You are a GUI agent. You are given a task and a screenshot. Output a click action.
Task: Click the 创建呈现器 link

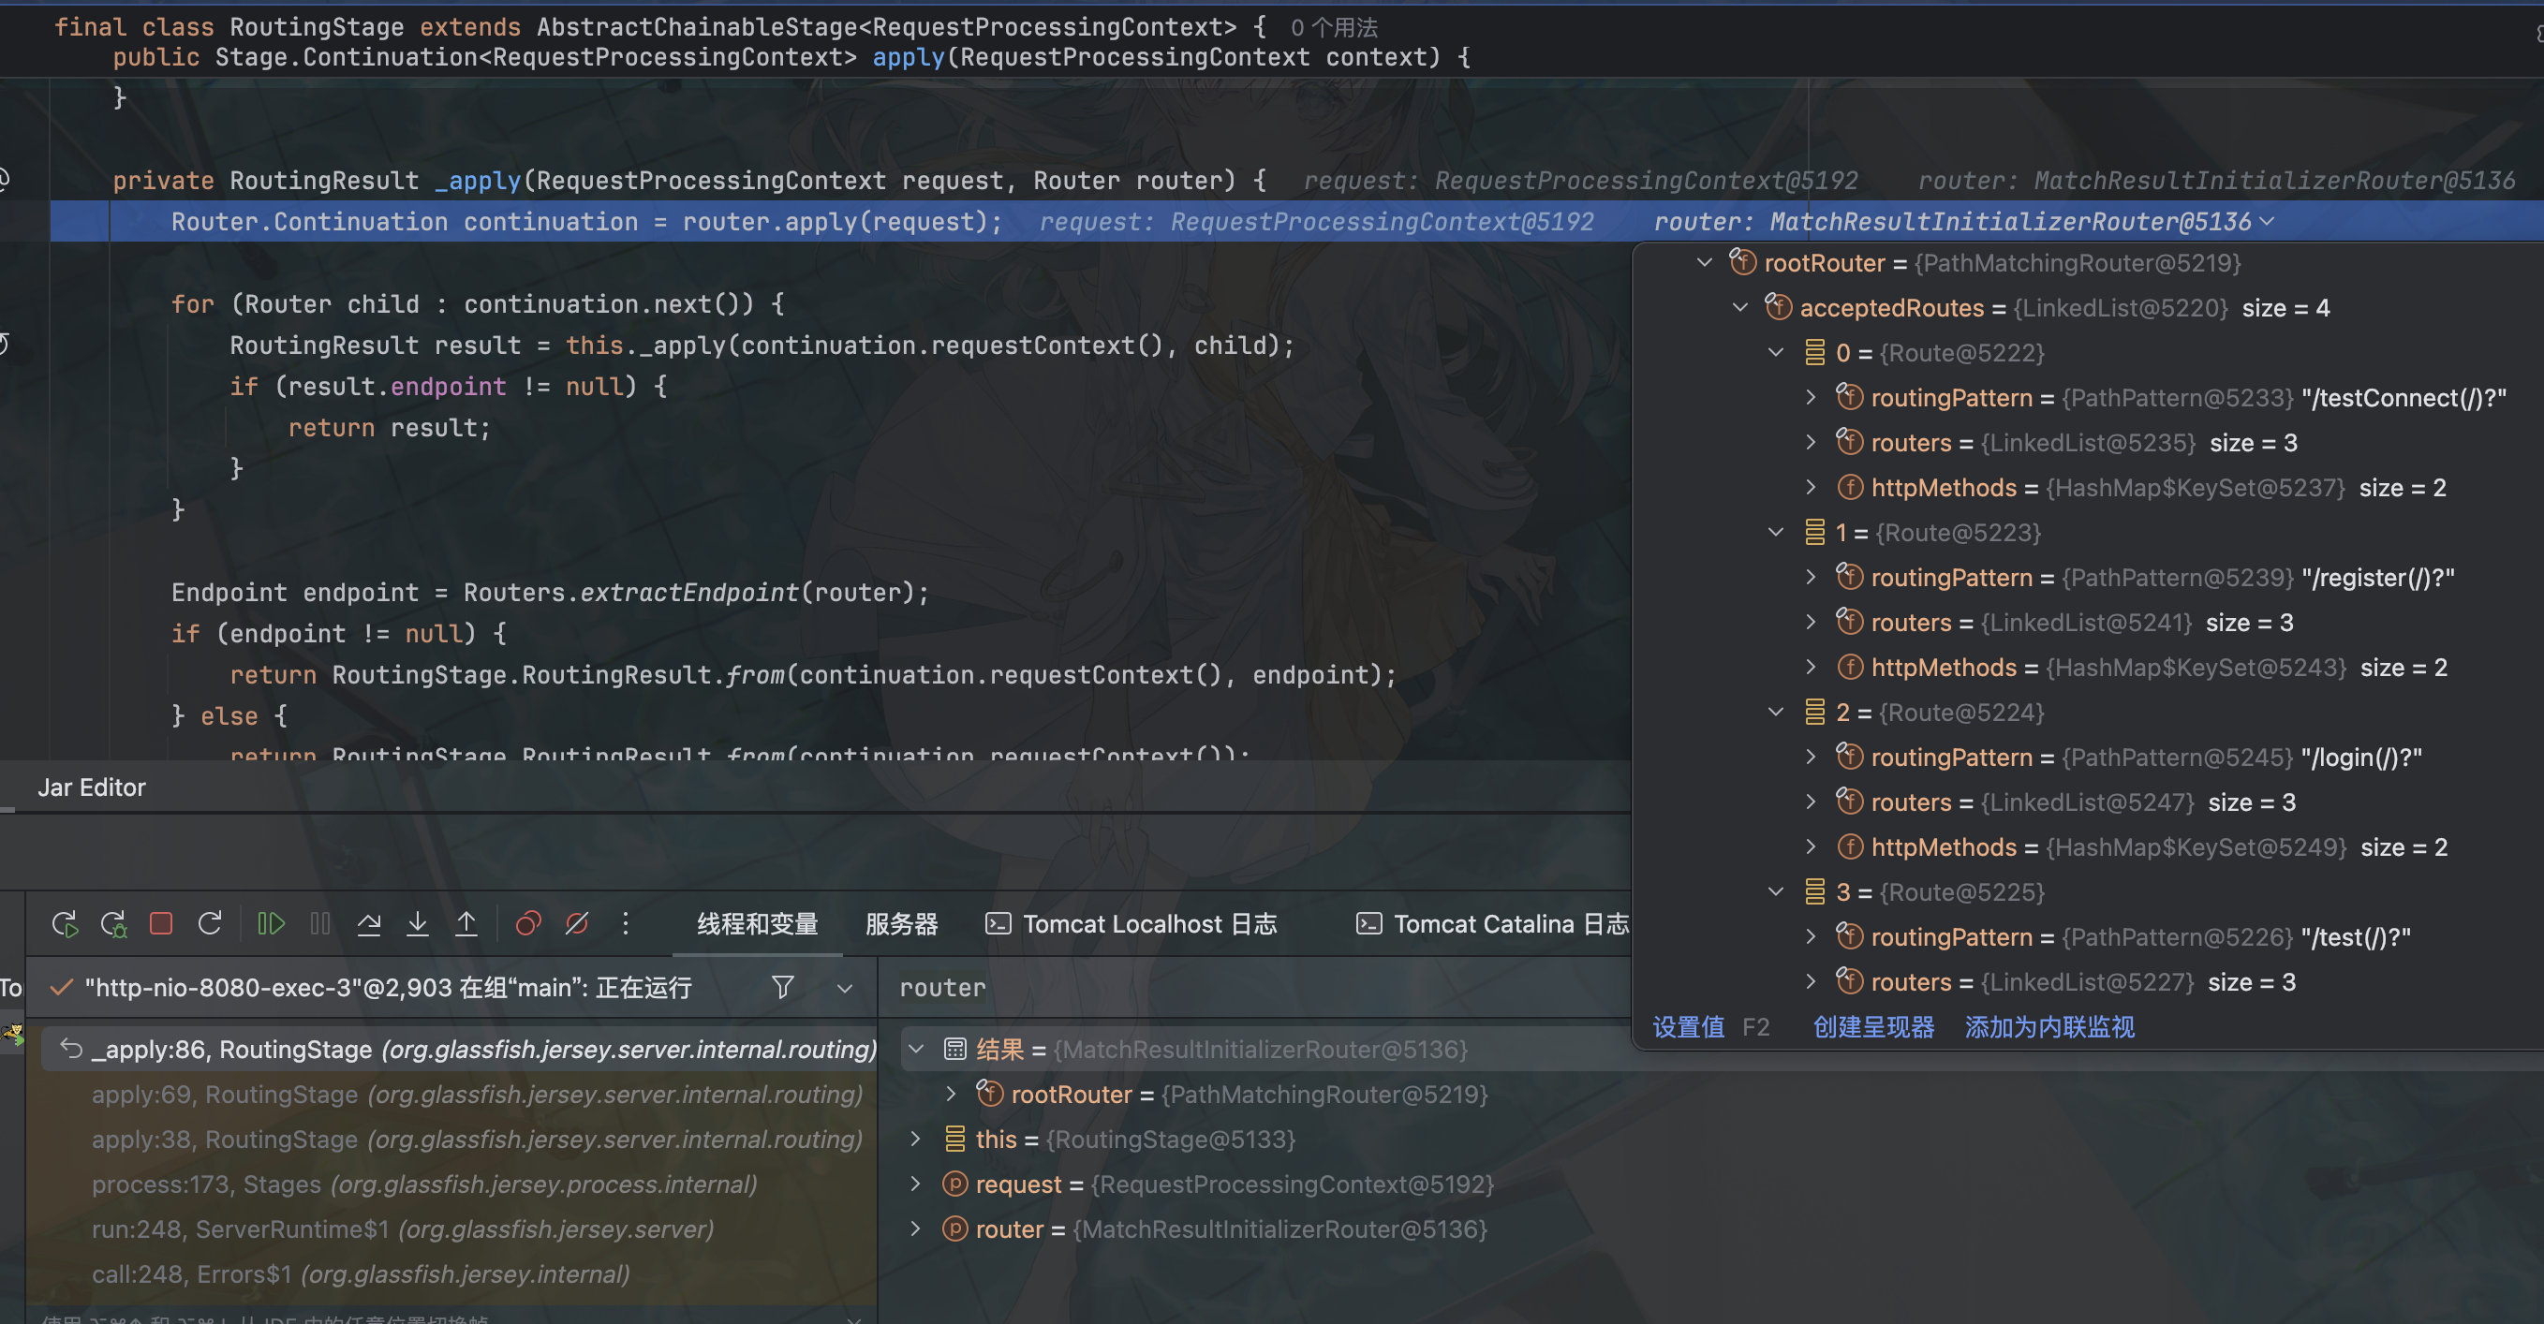tap(1873, 1027)
